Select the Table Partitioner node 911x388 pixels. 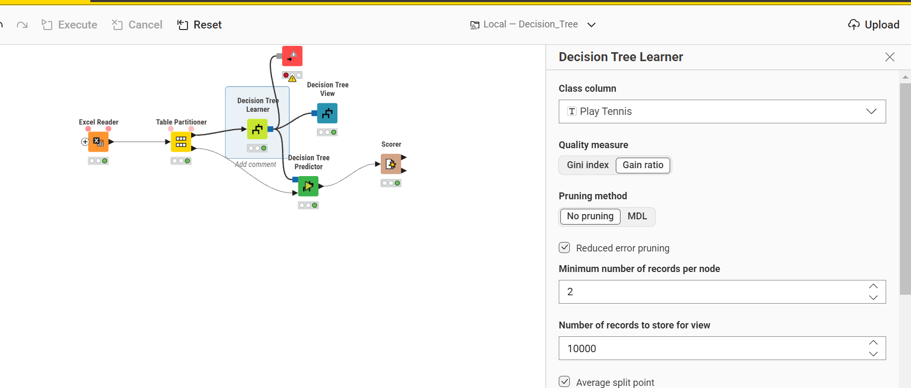tap(181, 142)
